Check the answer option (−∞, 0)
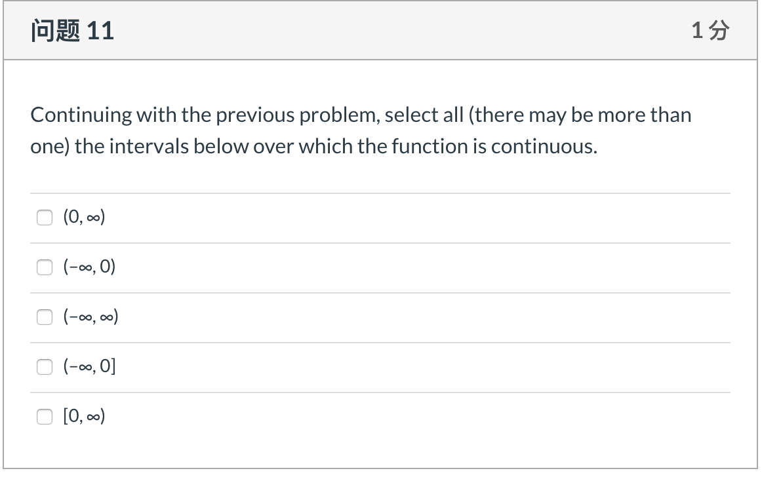The image size is (762, 477). (44, 267)
